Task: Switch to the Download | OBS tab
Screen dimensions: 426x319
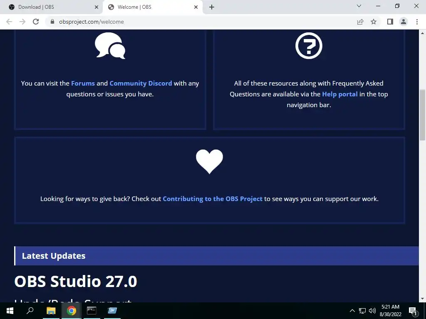Action: pyautogui.click(x=51, y=7)
